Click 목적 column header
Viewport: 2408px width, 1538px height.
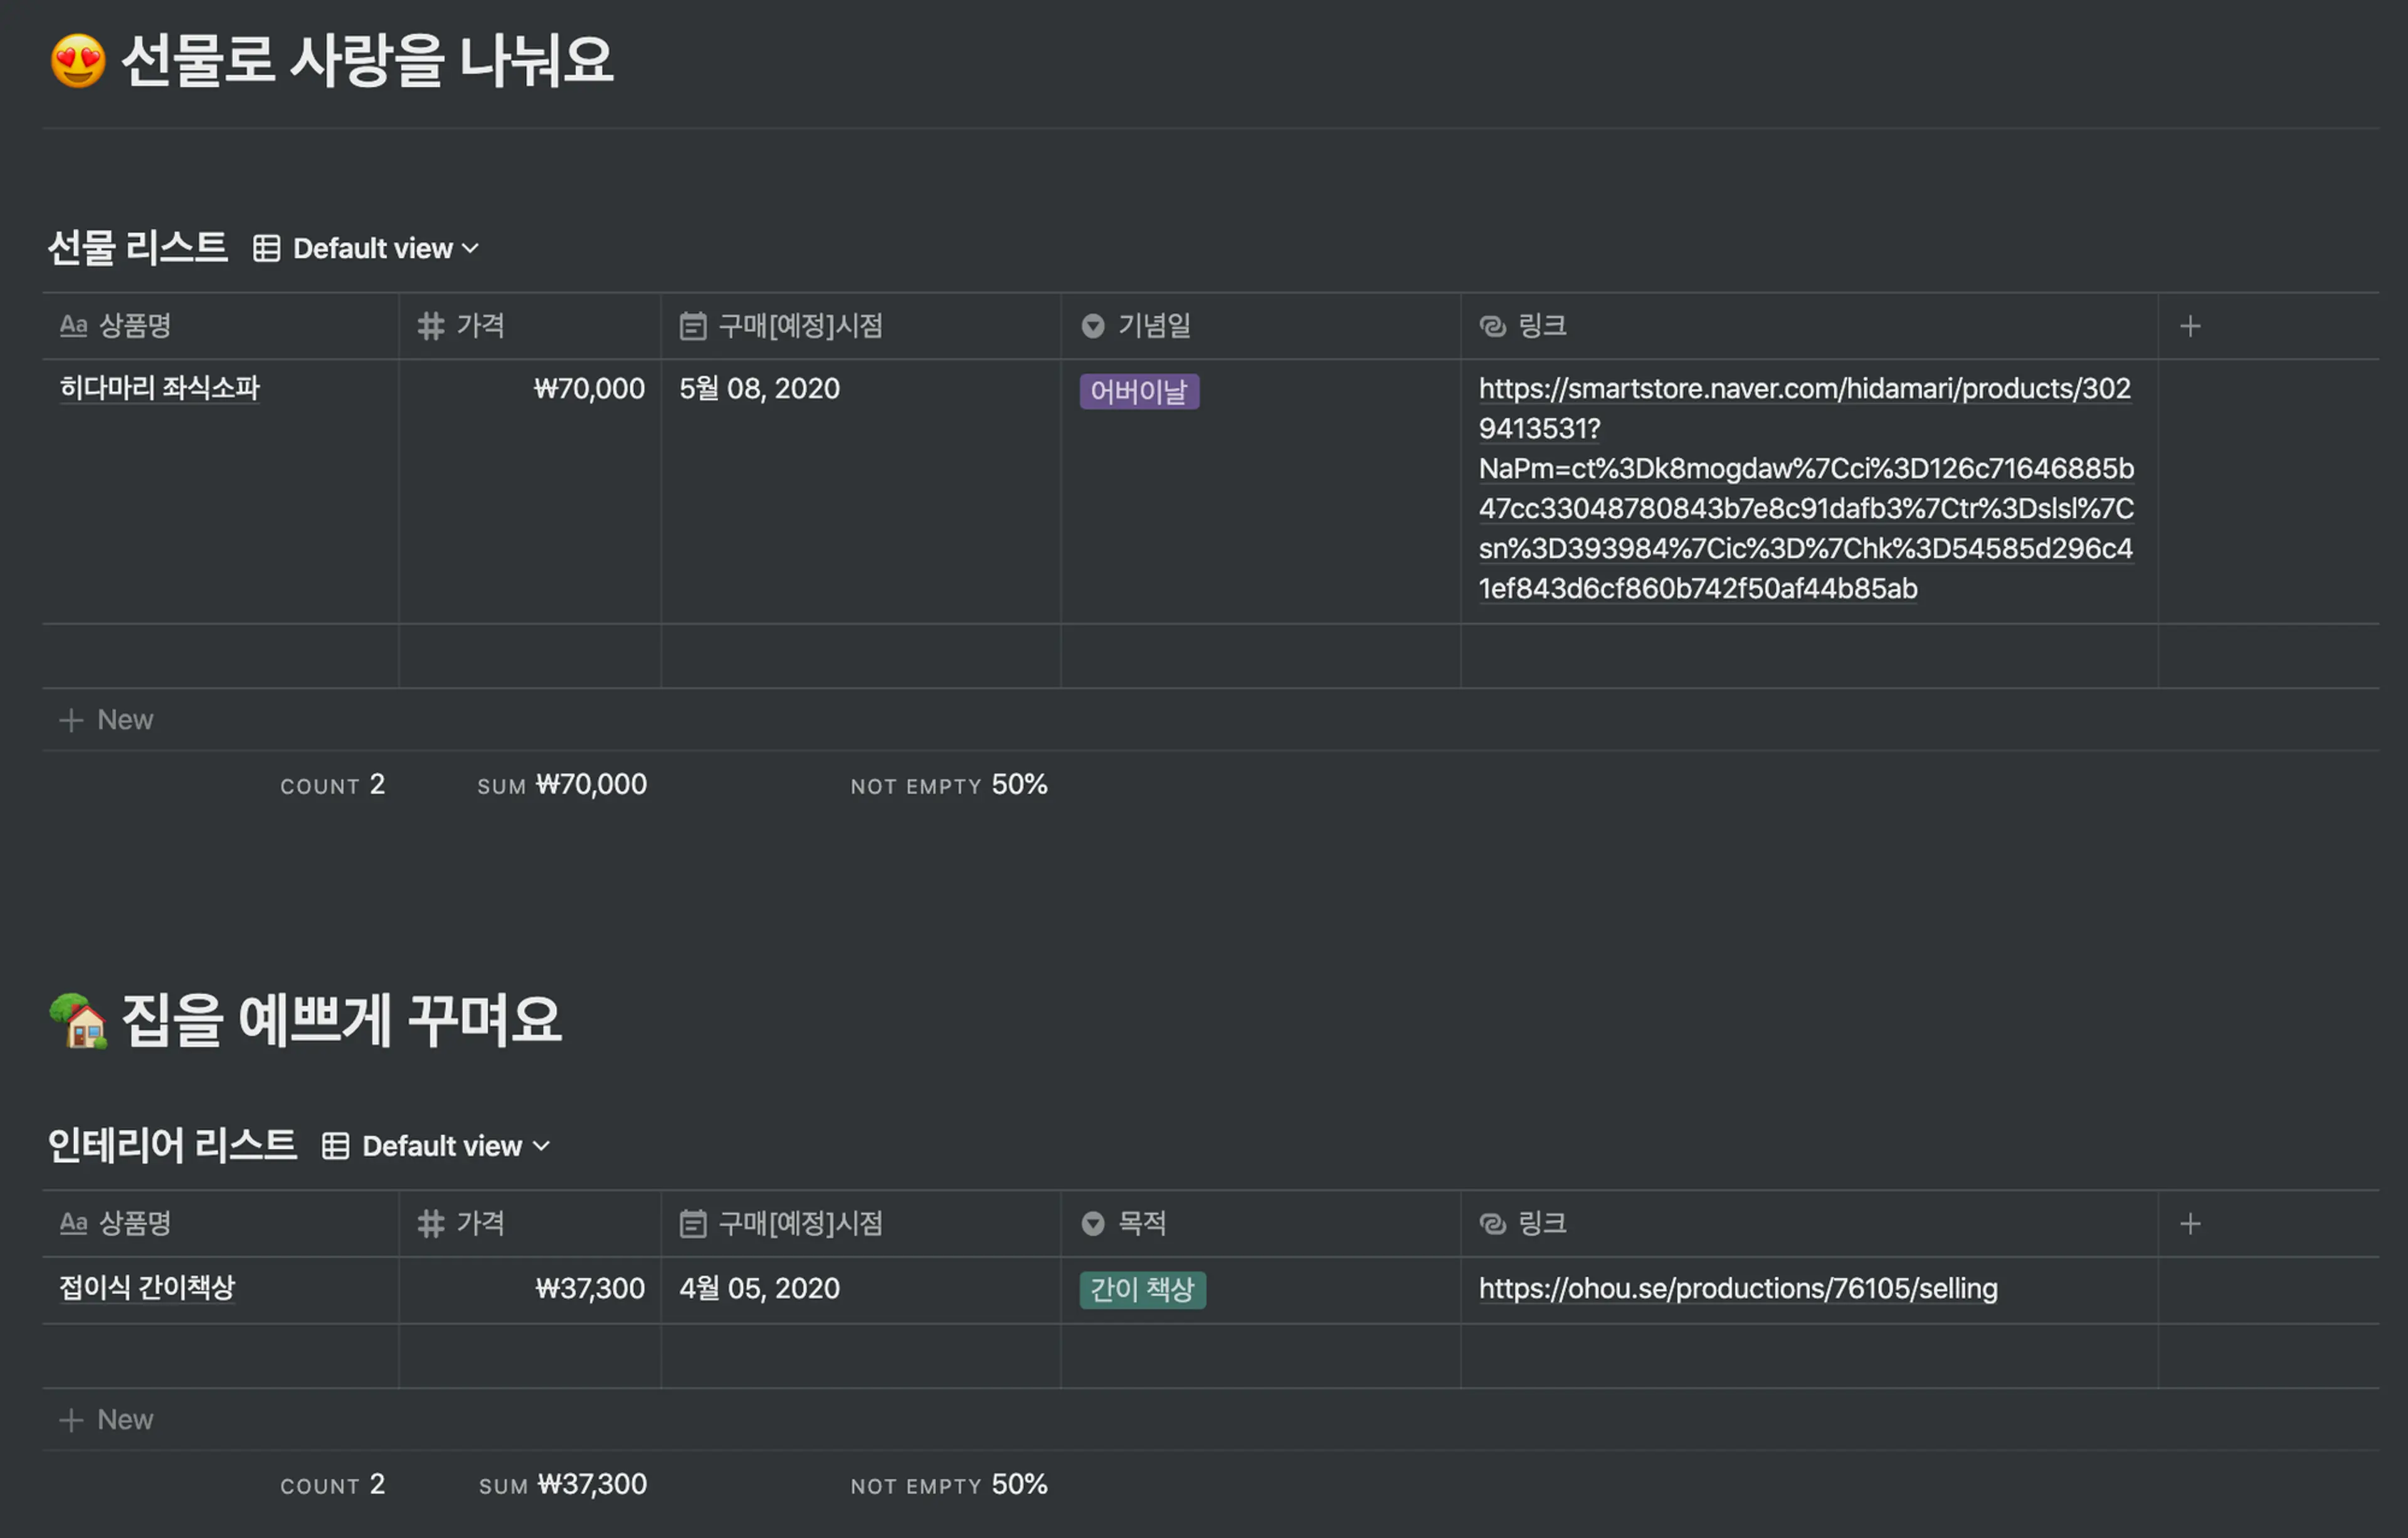1260,1223
